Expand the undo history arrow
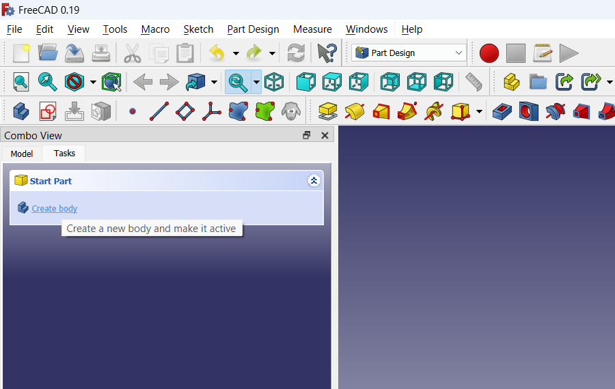The width and height of the screenshot is (615, 389). point(236,53)
